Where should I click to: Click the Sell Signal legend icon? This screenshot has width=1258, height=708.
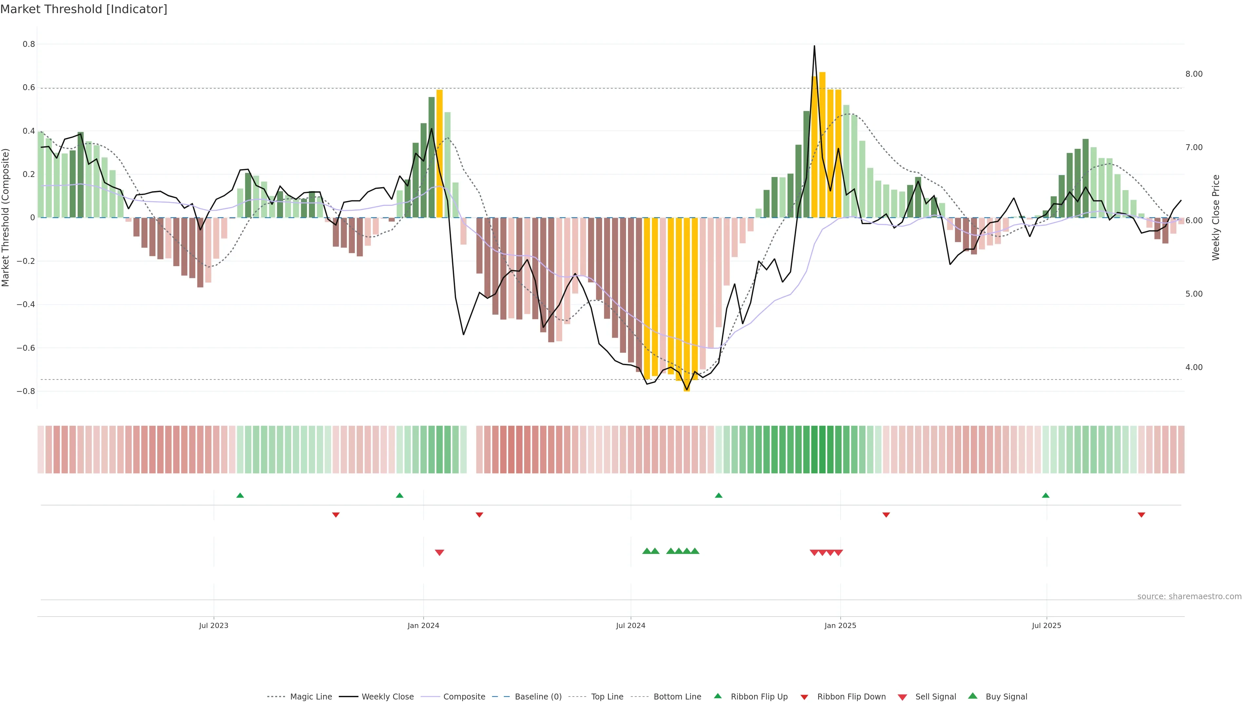pyautogui.click(x=903, y=697)
